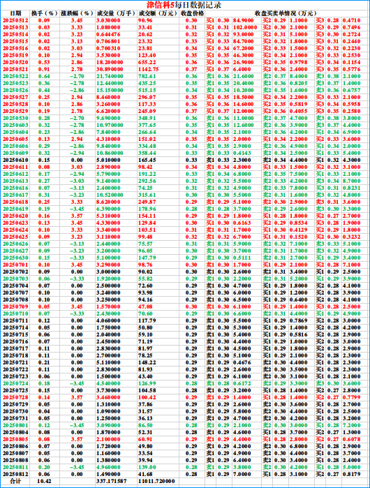
Task: Select total amount cell 11011.720000
Action: (x=156, y=481)
